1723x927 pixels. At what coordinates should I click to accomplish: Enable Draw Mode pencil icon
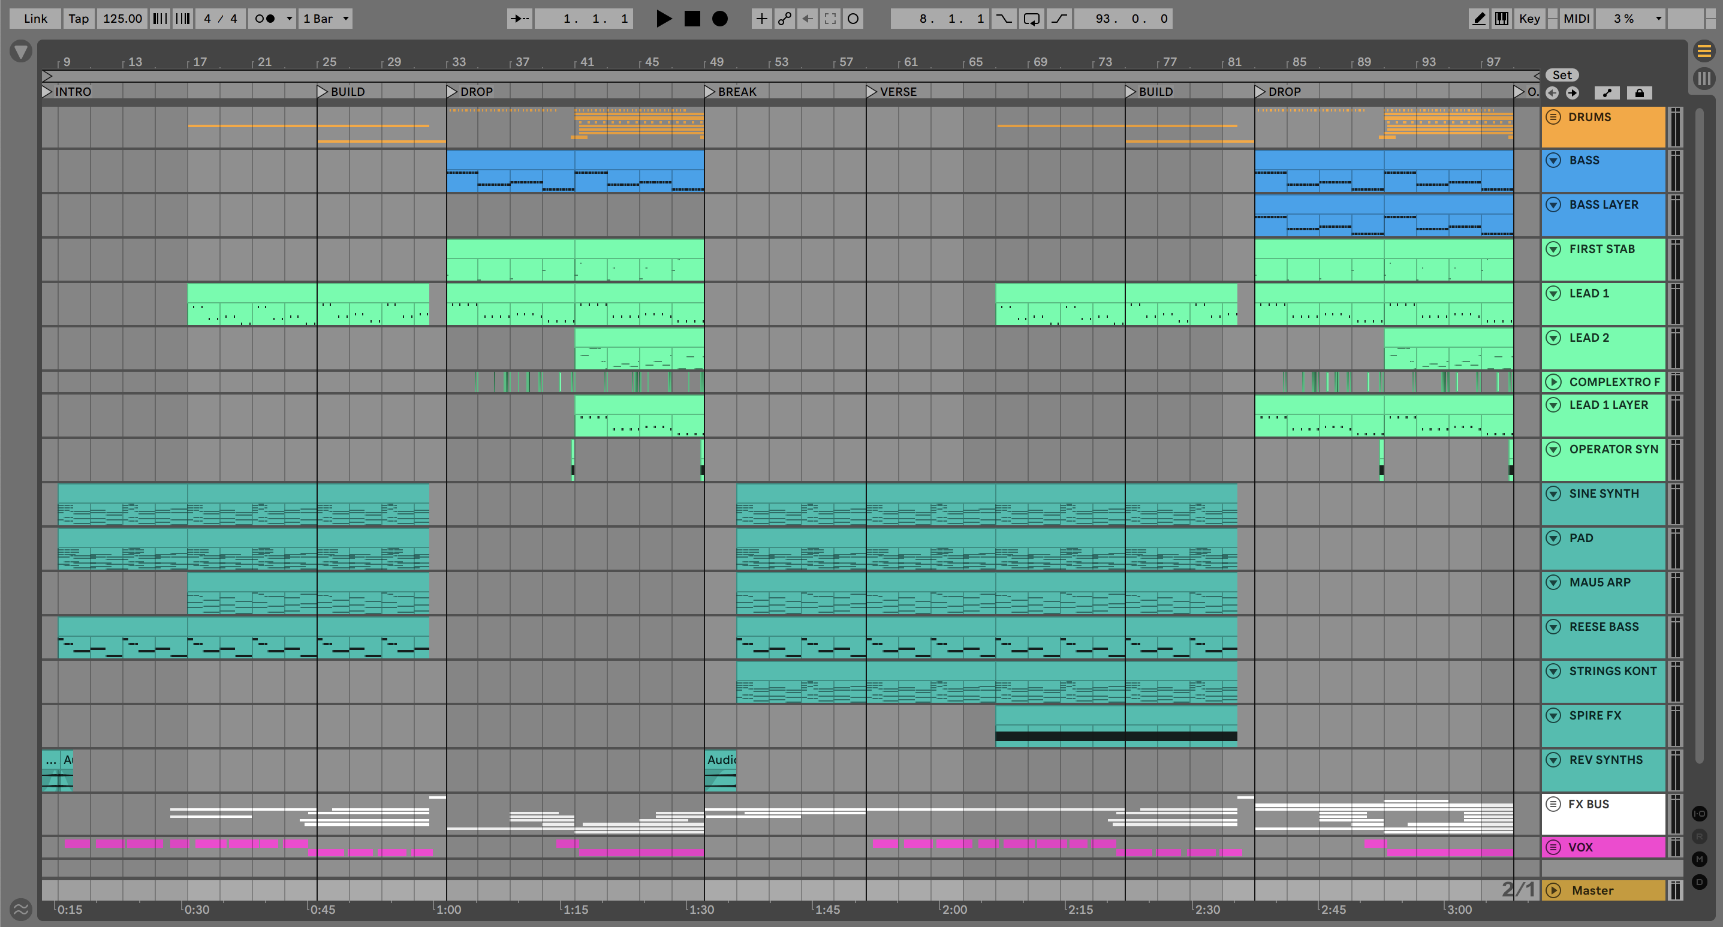1479,19
